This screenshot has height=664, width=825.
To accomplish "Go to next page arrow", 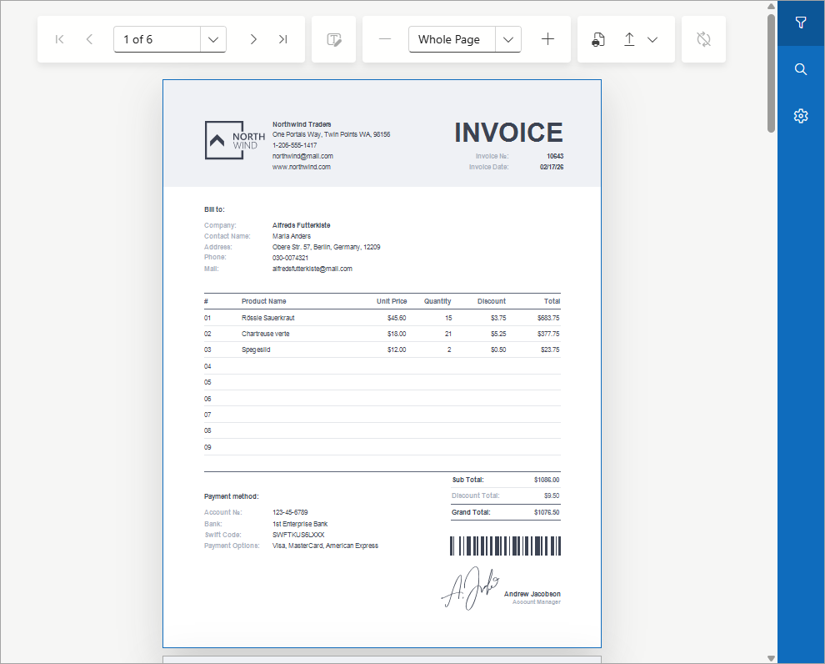I will point(253,39).
